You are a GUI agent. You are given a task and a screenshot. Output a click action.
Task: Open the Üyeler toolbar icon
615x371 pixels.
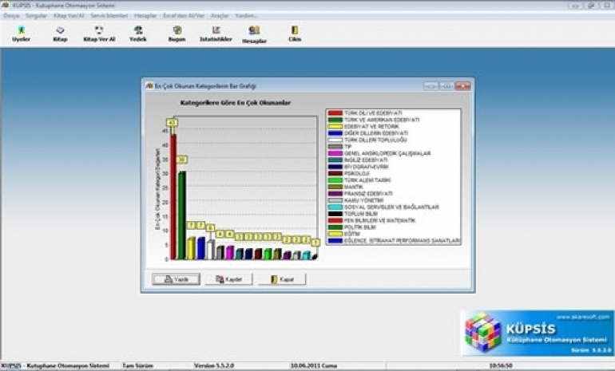[22, 33]
